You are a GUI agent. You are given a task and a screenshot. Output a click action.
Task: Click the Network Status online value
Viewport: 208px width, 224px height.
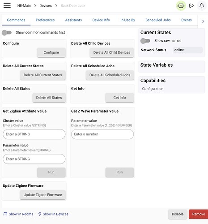coord(188,50)
